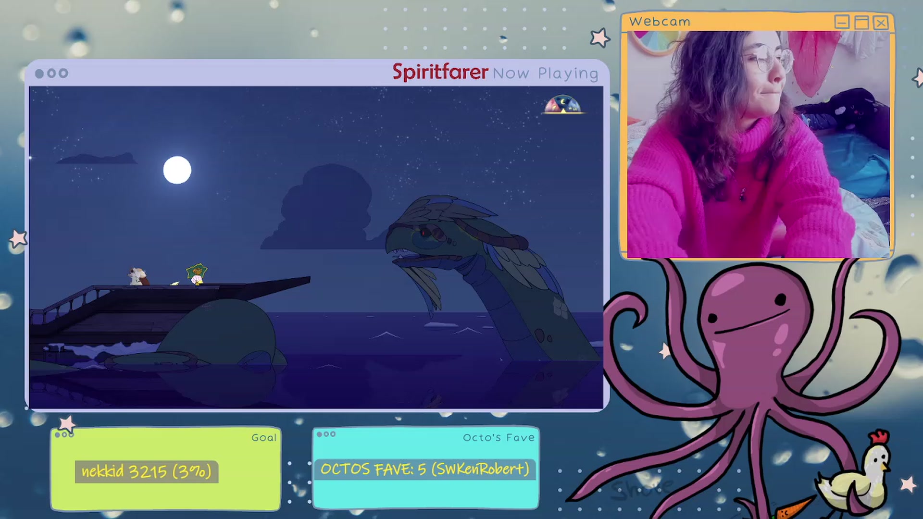Image resolution: width=923 pixels, height=519 pixels.
Task: Click the Webcam window title
Action: coord(660,22)
